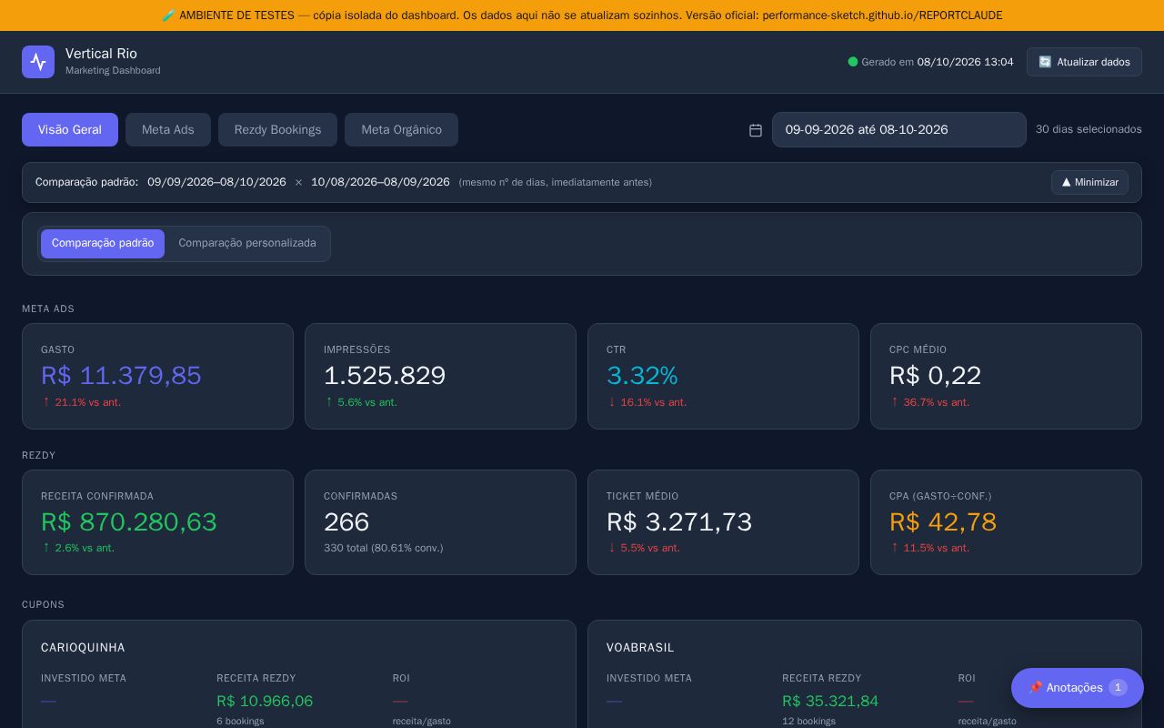Image resolution: width=1164 pixels, height=728 pixels.
Task: Click the Gasto value R$ 11.379,85
Action: tap(121, 375)
